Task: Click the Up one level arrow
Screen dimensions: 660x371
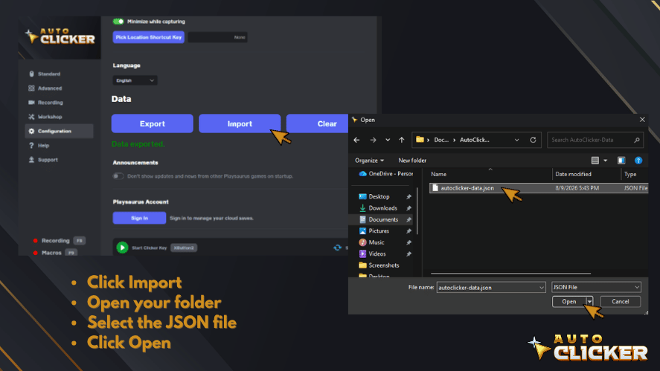Action: tap(402, 140)
